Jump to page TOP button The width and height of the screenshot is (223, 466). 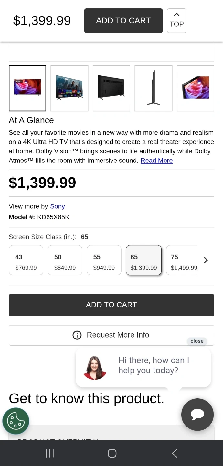point(176,21)
